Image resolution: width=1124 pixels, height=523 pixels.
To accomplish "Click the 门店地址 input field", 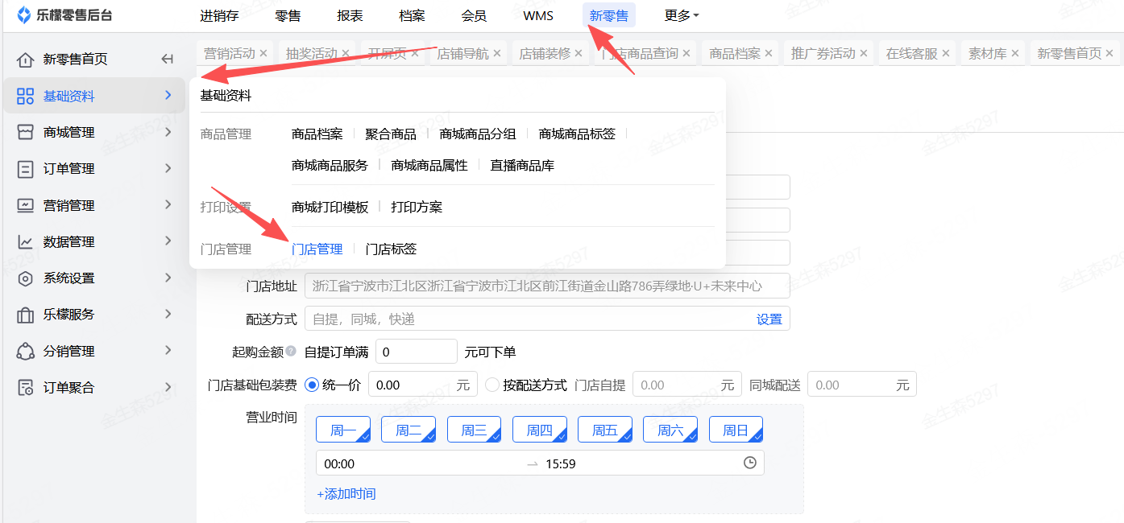I will pyautogui.click(x=547, y=286).
